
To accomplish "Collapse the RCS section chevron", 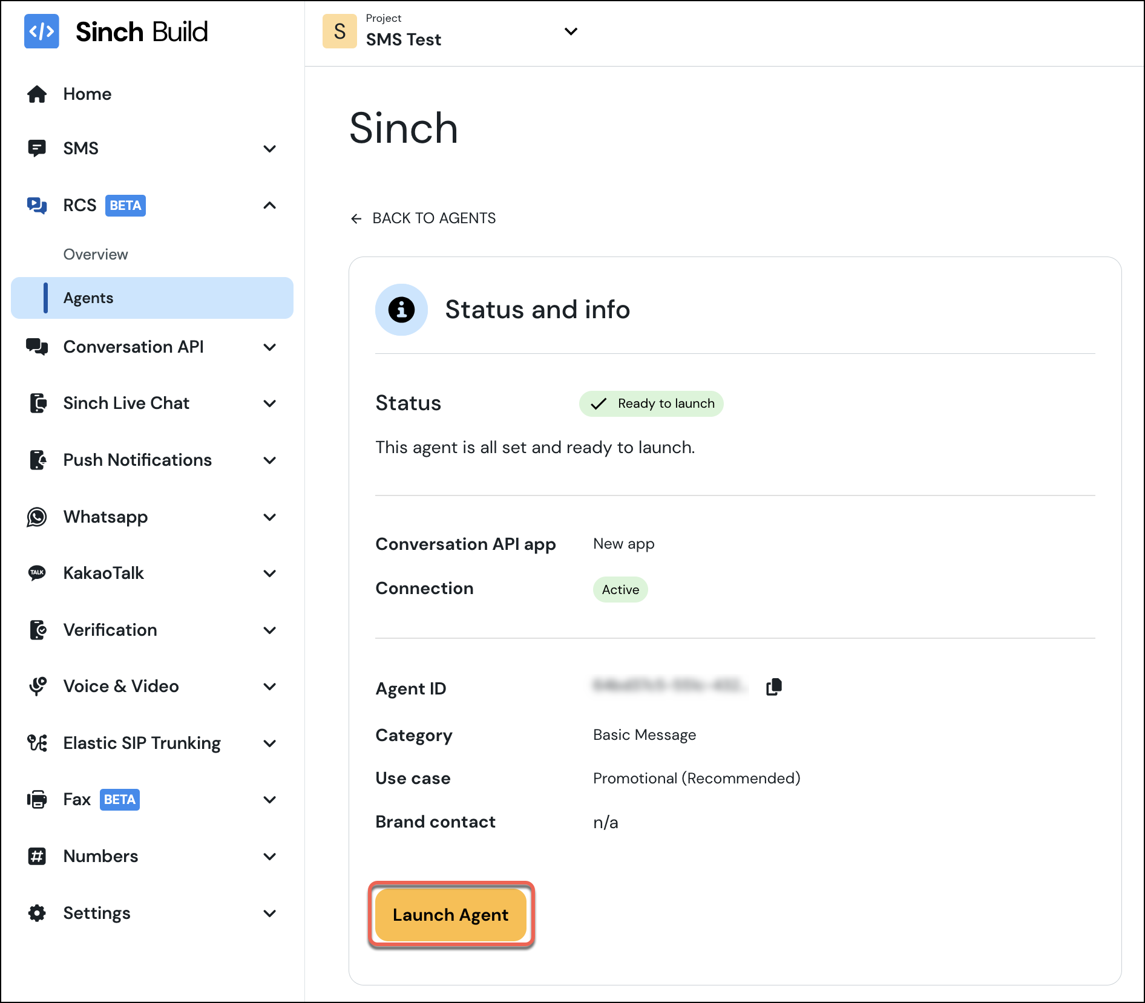I will [x=271, y=206].
